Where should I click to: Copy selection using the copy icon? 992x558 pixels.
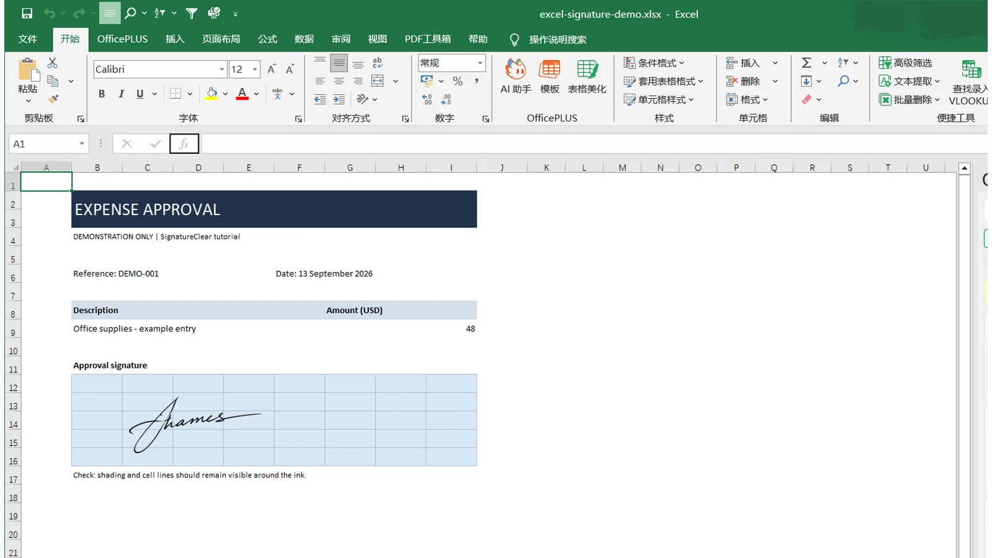click(53, 81)
